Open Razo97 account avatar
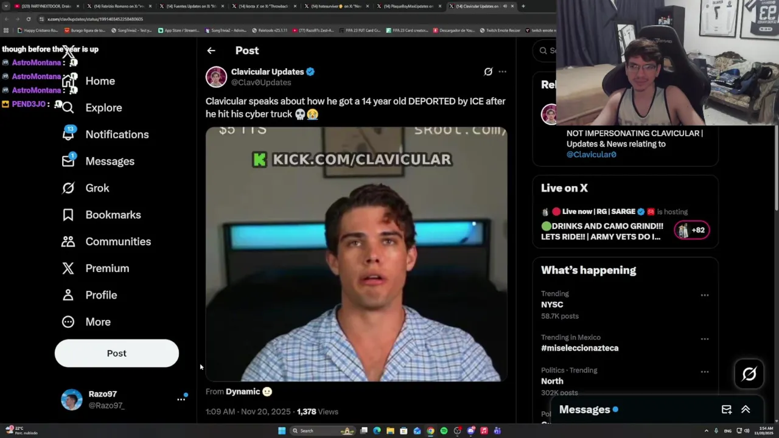 72,400
